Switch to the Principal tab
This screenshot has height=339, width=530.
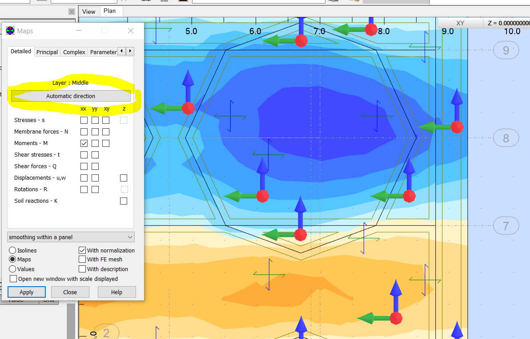pyautogui.click(x=47, y=52)
